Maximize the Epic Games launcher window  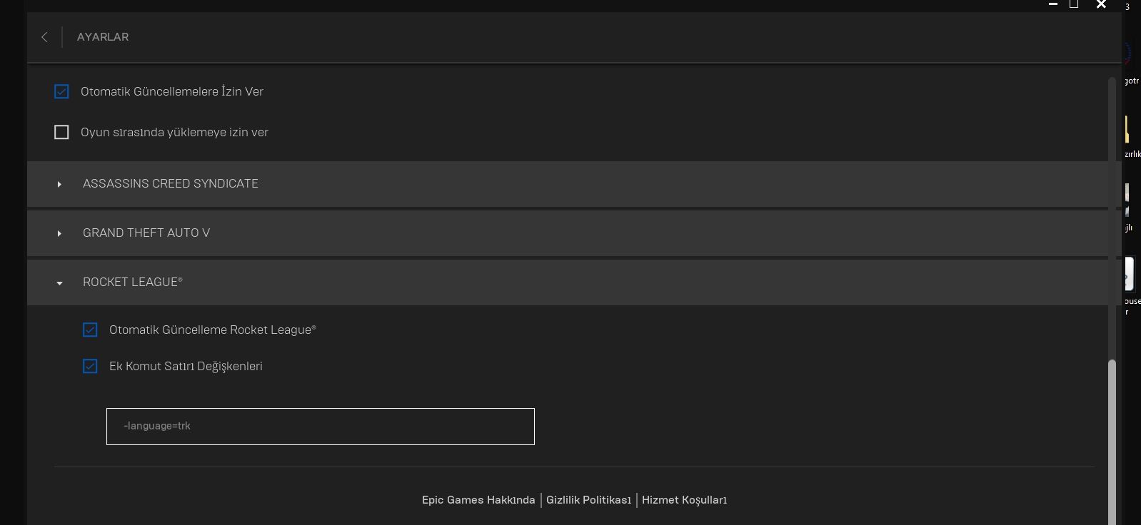pyautogui.click(x=1074, y=4)
